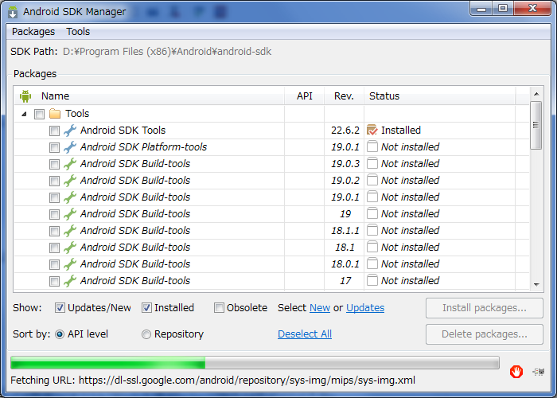Click the wrench icon for Build-tools rev 18.1
Image resolution: width=557 pixels, height=398 pixels.
[70, 248]
